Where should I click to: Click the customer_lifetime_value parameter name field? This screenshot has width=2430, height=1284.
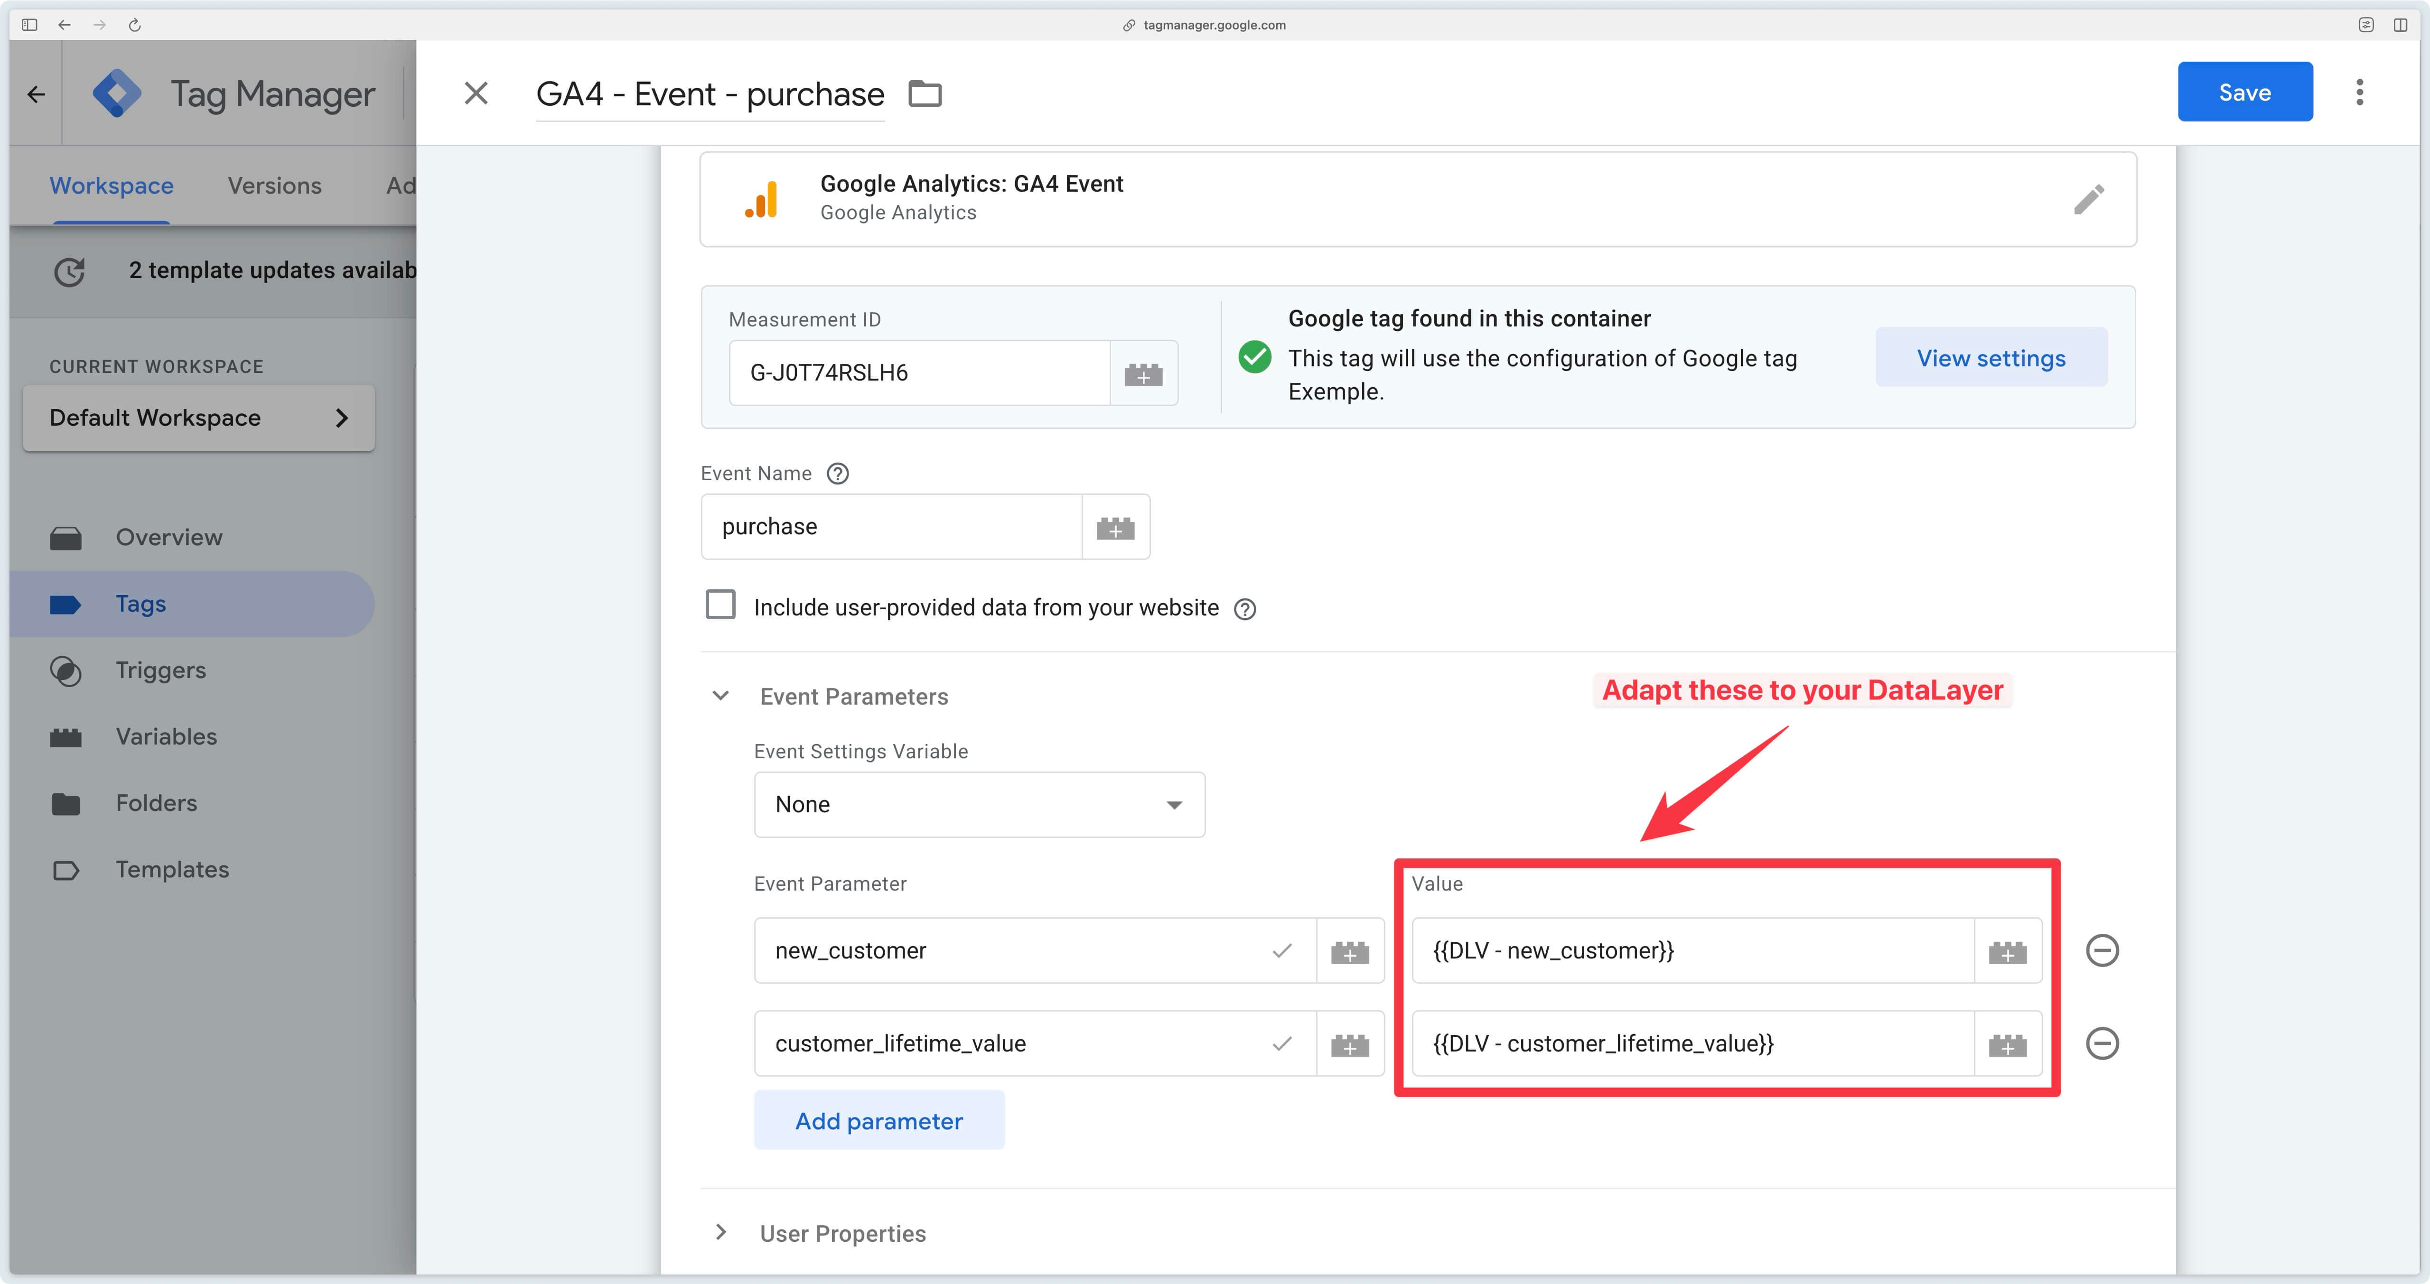coord(1035,1043)
